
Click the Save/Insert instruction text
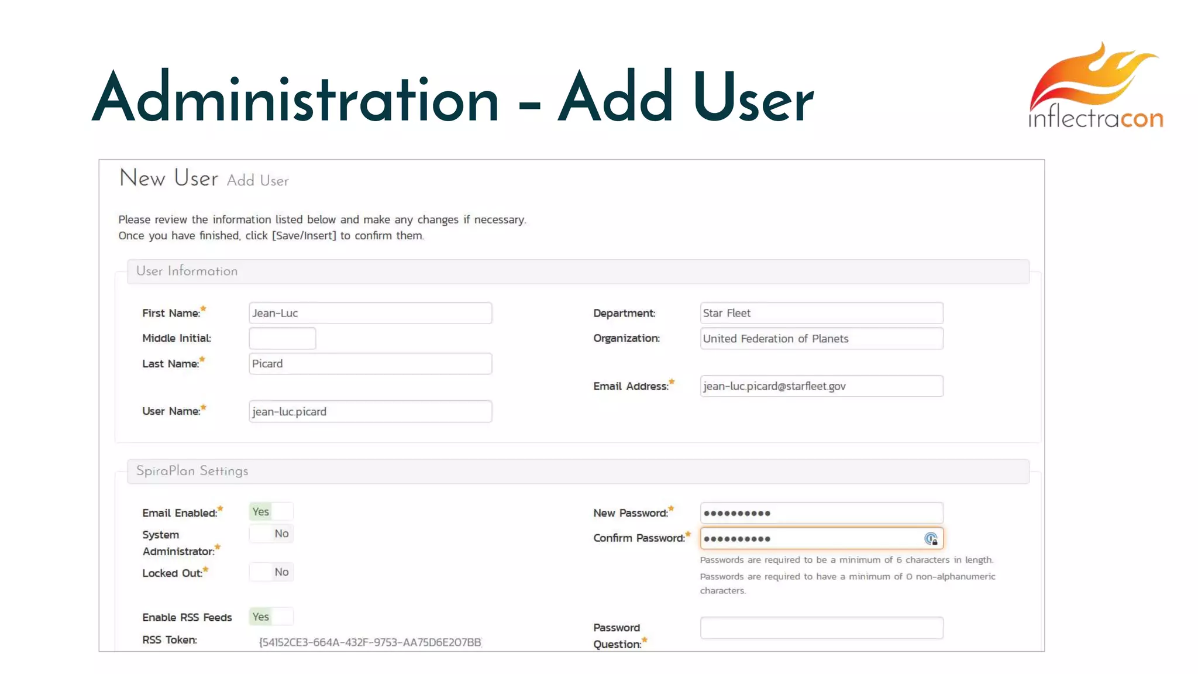pyautogui.click(x=271, y=235)
